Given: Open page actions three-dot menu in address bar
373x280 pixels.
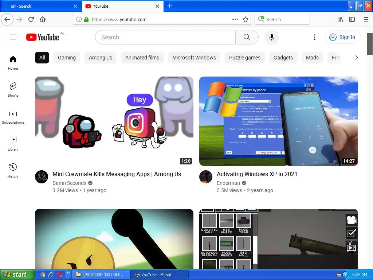Looking at the screenshot, I should (x=235, y=20).
